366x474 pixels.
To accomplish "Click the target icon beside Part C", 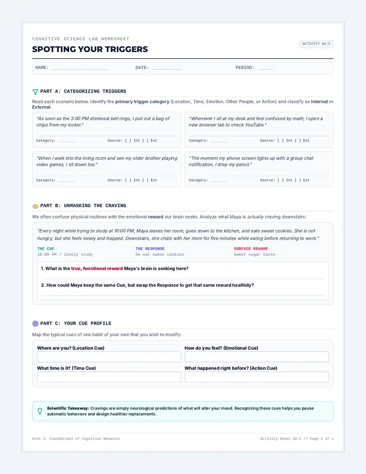I will 36,323.
